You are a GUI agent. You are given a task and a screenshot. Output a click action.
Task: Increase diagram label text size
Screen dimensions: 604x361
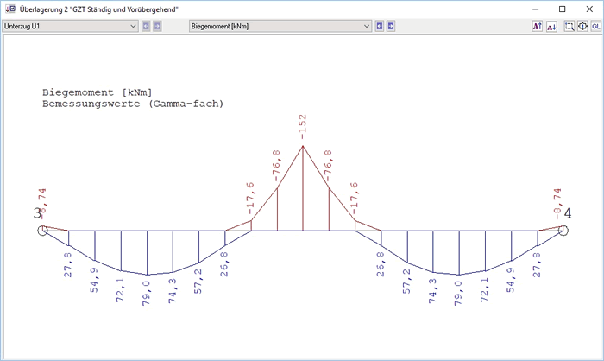tap(538, 26)
